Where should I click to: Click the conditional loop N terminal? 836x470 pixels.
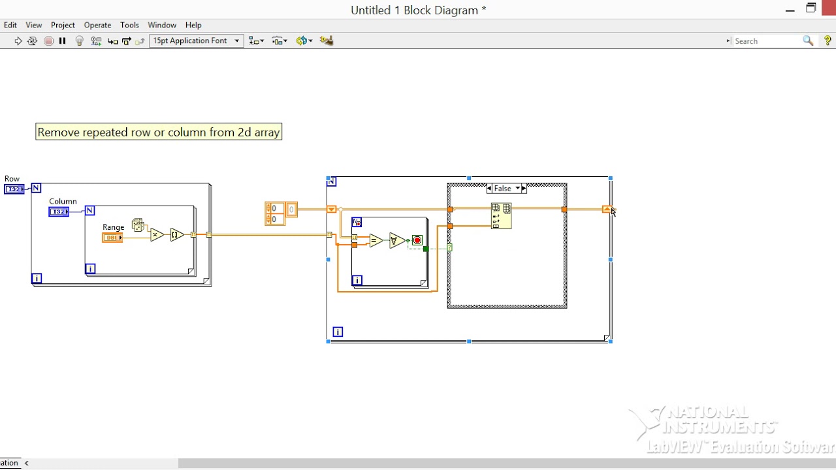[357, 223]
